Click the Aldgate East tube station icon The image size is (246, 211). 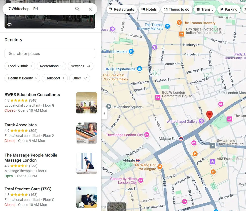pos(181,139)
